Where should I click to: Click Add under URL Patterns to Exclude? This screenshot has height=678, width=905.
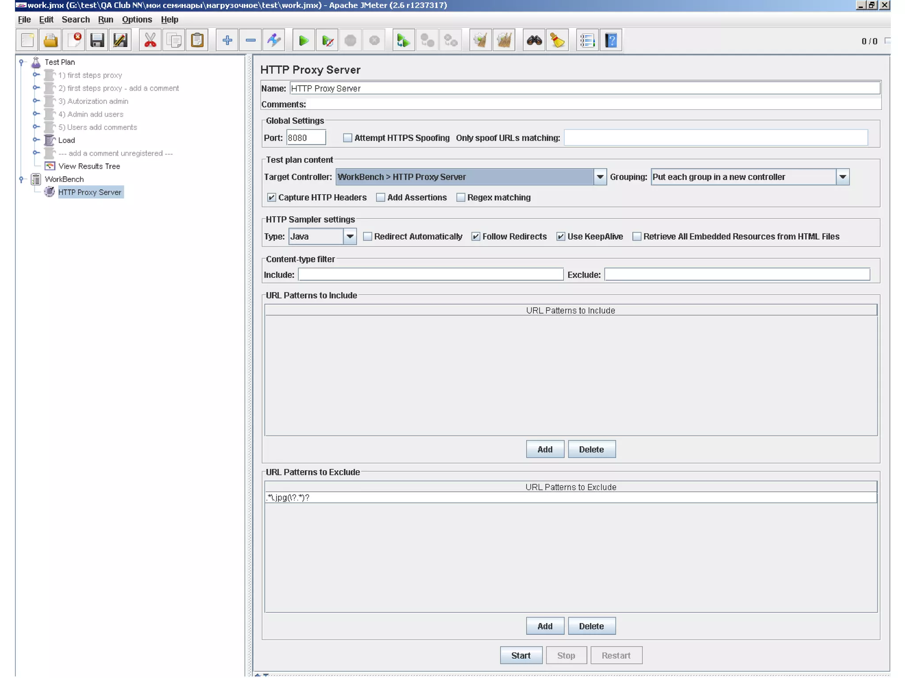pos(544,626)
